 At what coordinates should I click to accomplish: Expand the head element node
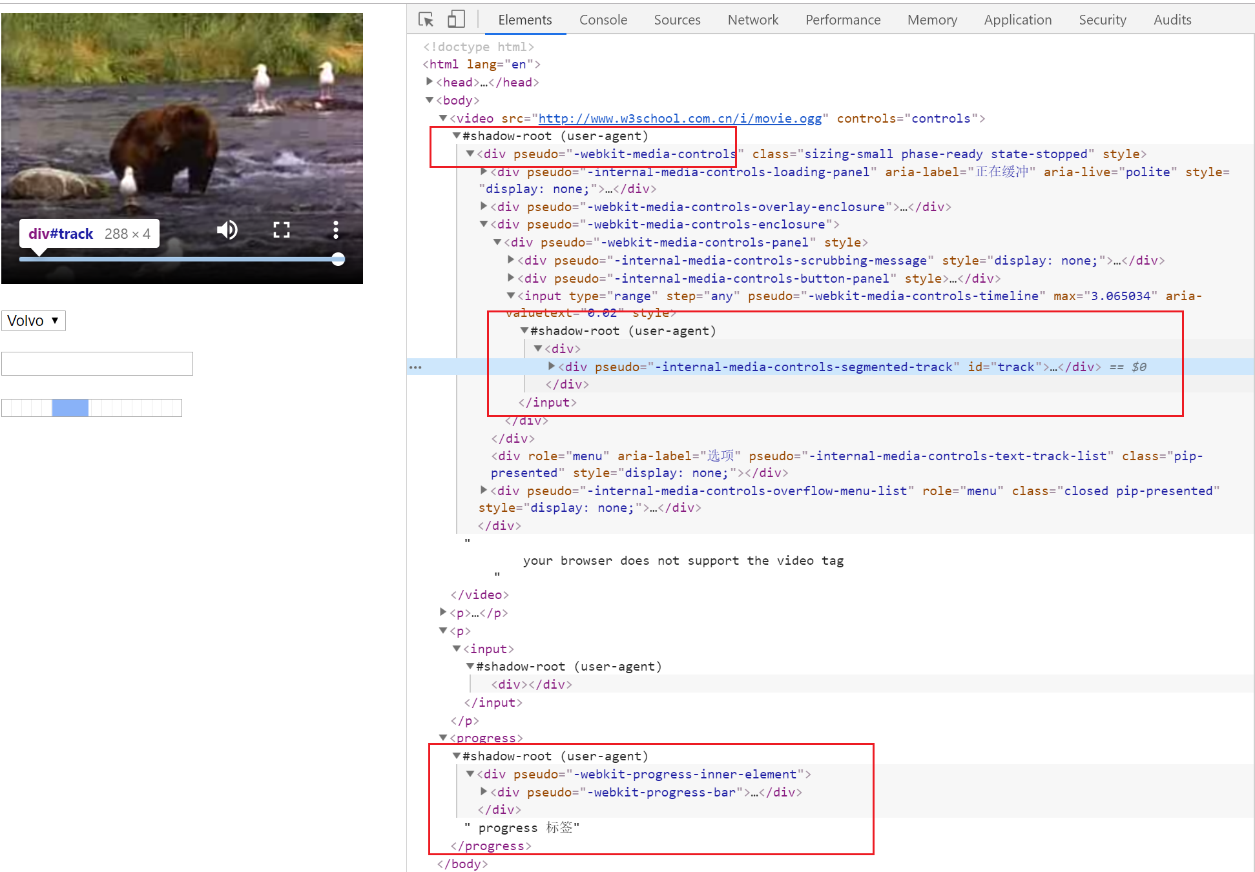pos(430,82)
